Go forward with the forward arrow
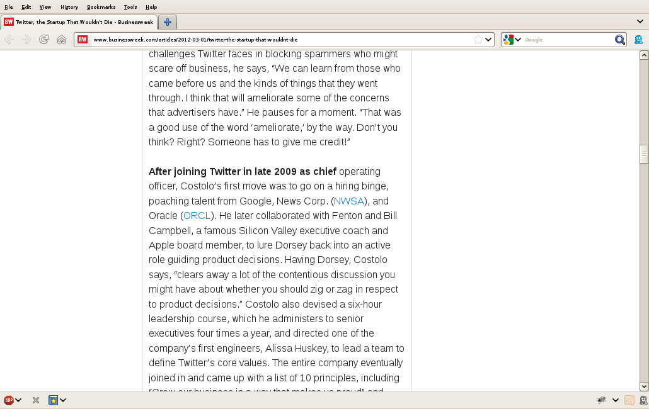This screenshot has height=409, width=649. (x=26, y=40)
